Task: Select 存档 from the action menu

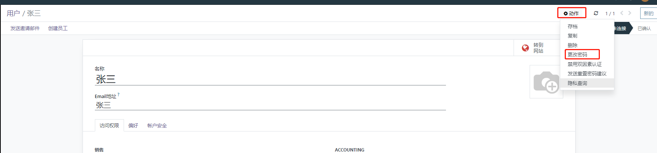Action: coord(573,26)
